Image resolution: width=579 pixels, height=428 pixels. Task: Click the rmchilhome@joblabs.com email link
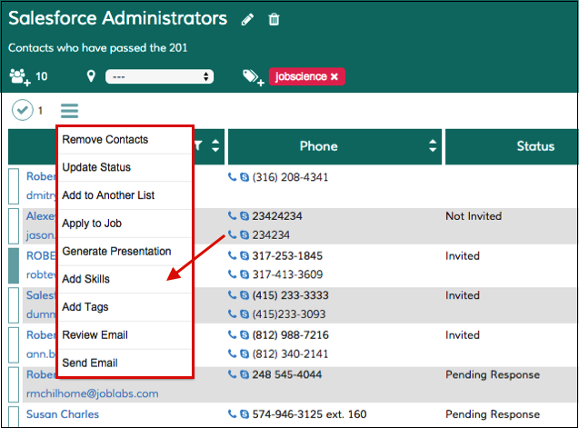[93, 393]
